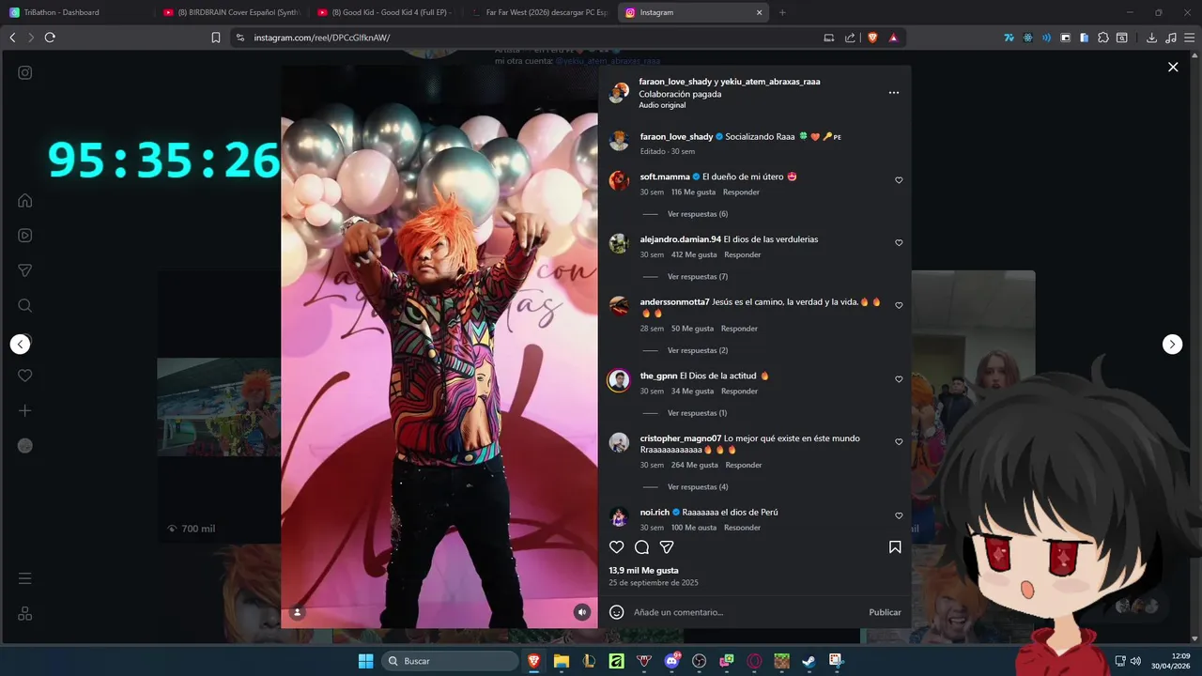Like the_gpnn's comment
Screen dimensions: 1202x676
tap(899, 379)
